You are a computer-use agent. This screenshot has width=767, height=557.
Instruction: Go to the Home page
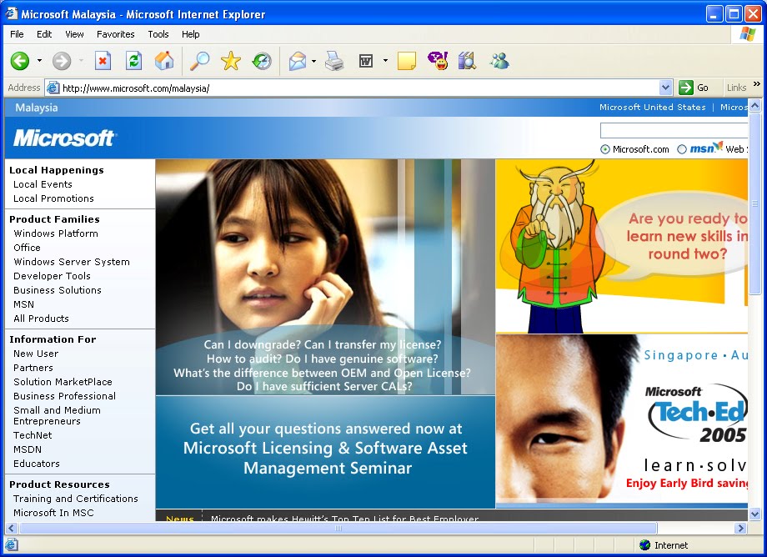[164, 61]
